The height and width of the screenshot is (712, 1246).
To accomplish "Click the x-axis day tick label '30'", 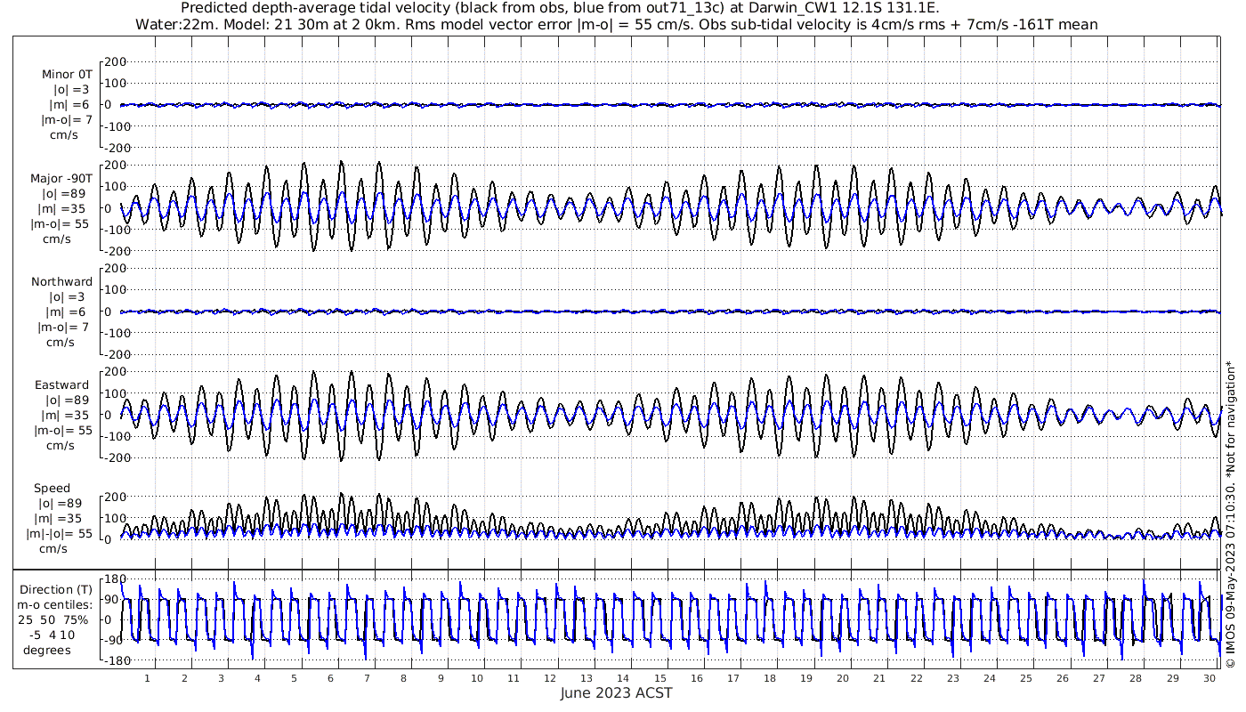I will [1209, 678].
